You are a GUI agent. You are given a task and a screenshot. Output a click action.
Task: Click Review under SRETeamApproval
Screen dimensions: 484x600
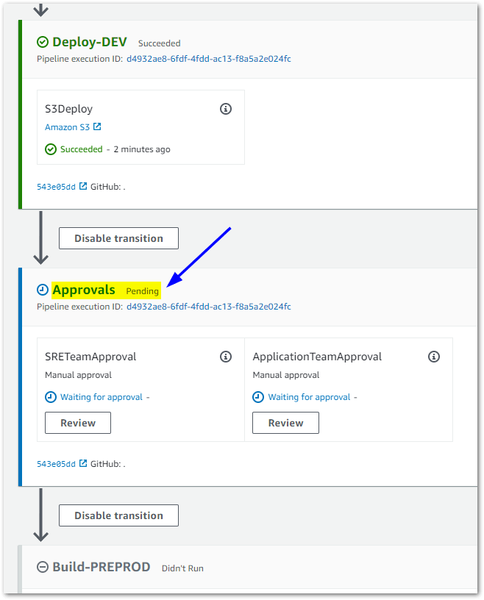pos(78,423)
